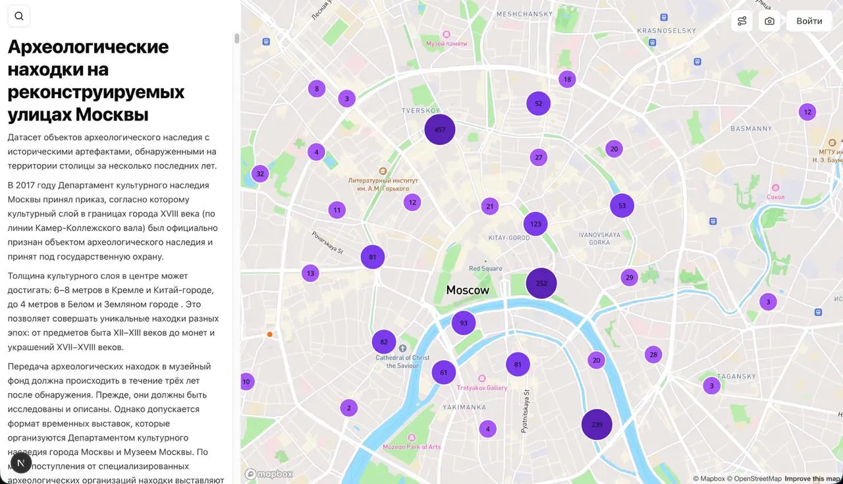Click the Red Square map label
This screenshot has width=843, height=484.
[x=485, y=269]
